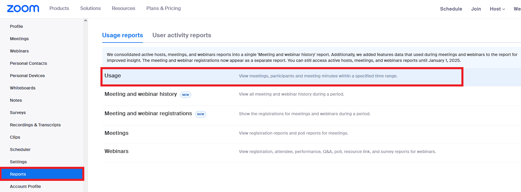Click Schedule in the header
The height and width of the screenshot is (192, 521).
pyautogui.click(x=451, y=9)
